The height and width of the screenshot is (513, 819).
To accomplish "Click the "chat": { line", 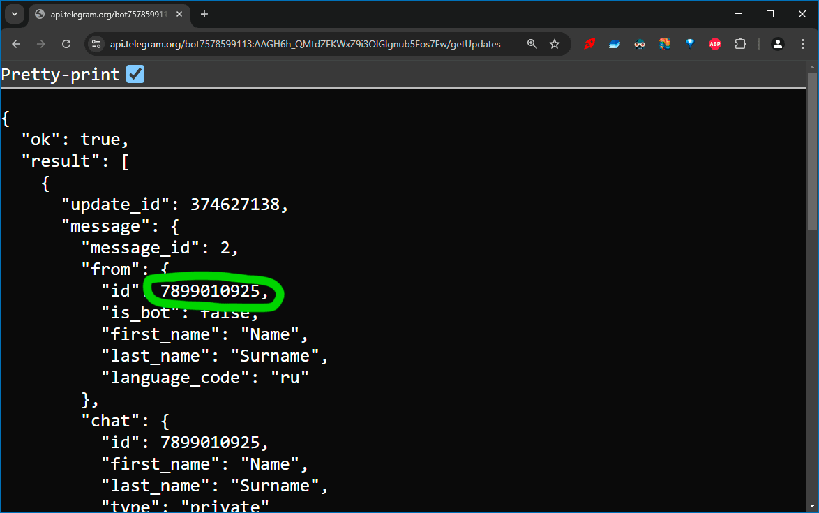I will click(126, 421).
